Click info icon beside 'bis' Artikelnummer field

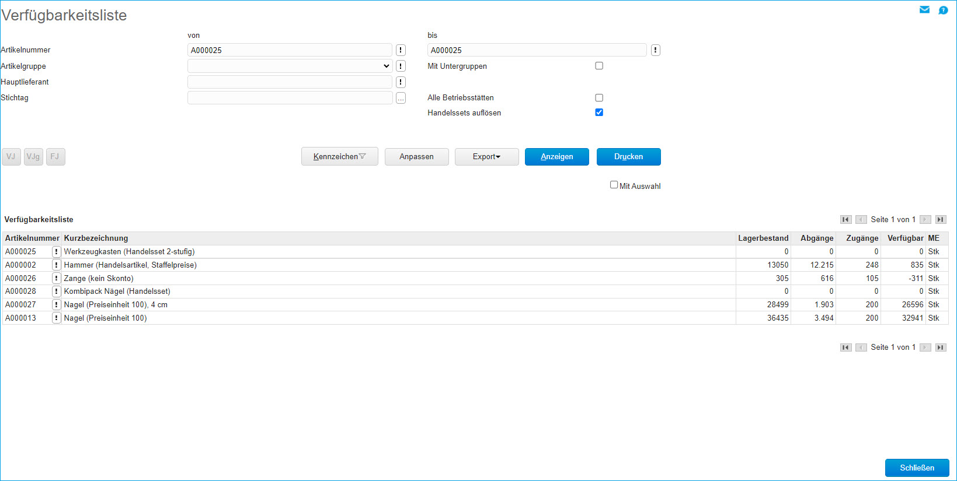pyautogui.click(x=656, y=50)
